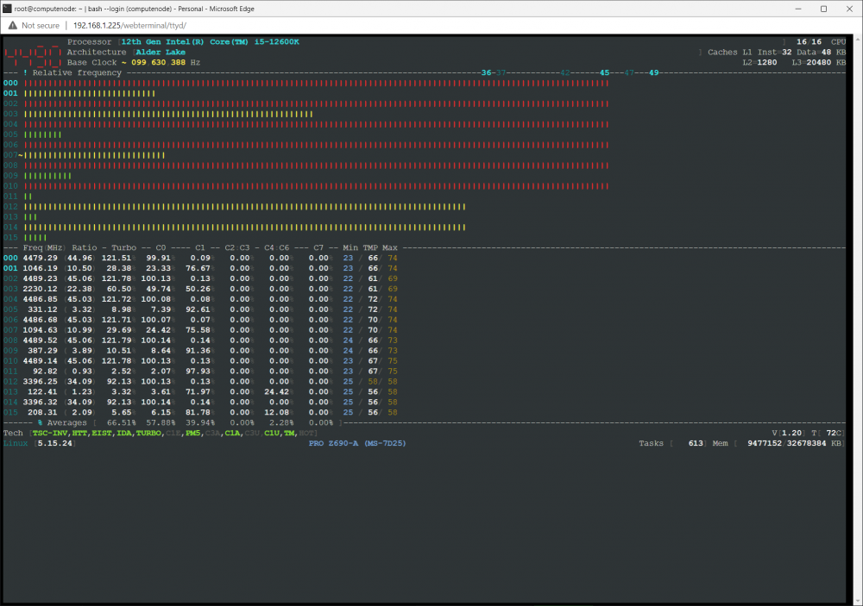Select the 12th Gen Intel Core i5-12600K text
Image resolution: width=863 pixels, height=606 pixels.
coord(211,41)
